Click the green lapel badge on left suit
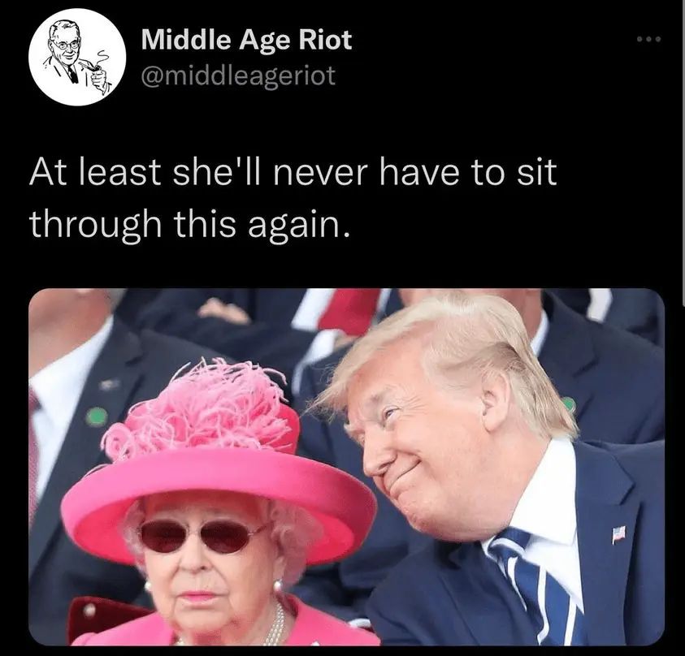This screenshot has width=685, height=656. pyautogui.click(x=96, y=416)
